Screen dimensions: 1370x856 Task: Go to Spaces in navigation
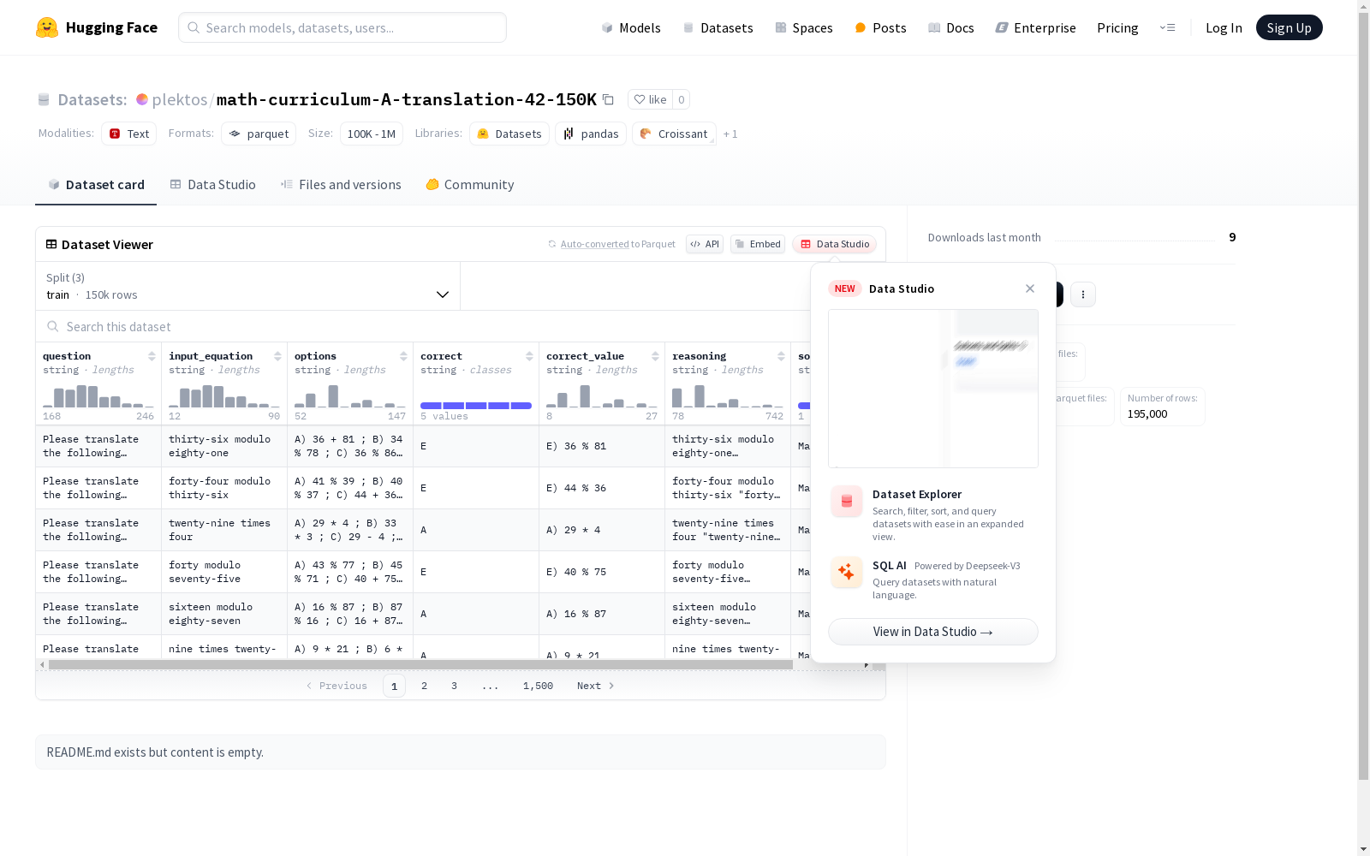pos(803,27)
